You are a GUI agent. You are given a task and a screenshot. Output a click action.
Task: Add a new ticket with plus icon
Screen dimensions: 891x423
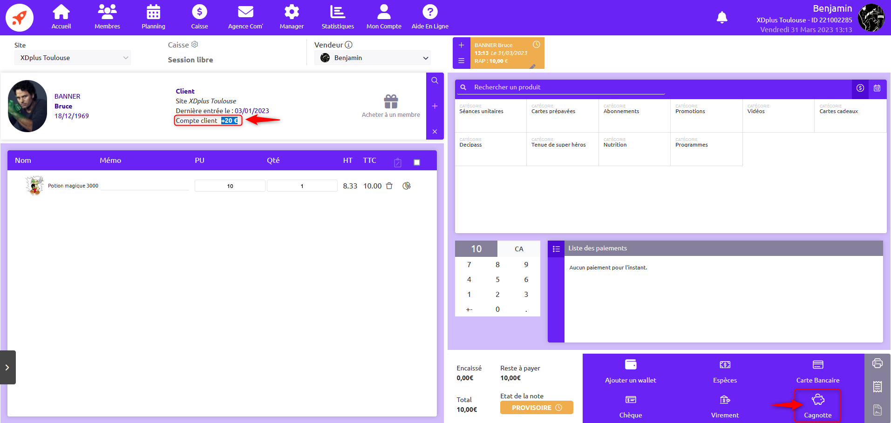[x=461, y=45]
